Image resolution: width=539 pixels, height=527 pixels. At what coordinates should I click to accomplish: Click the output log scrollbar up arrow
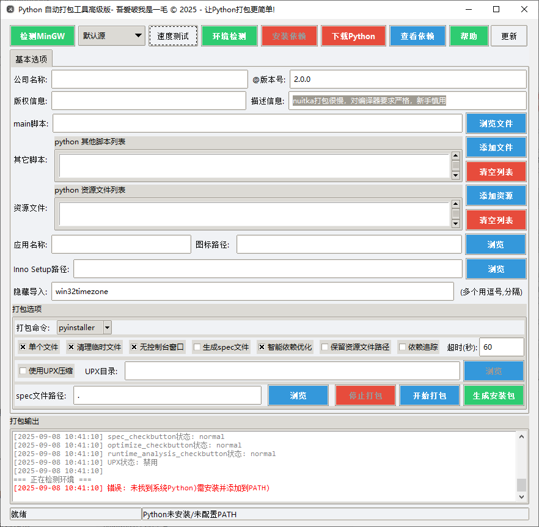tap(521, 437)
